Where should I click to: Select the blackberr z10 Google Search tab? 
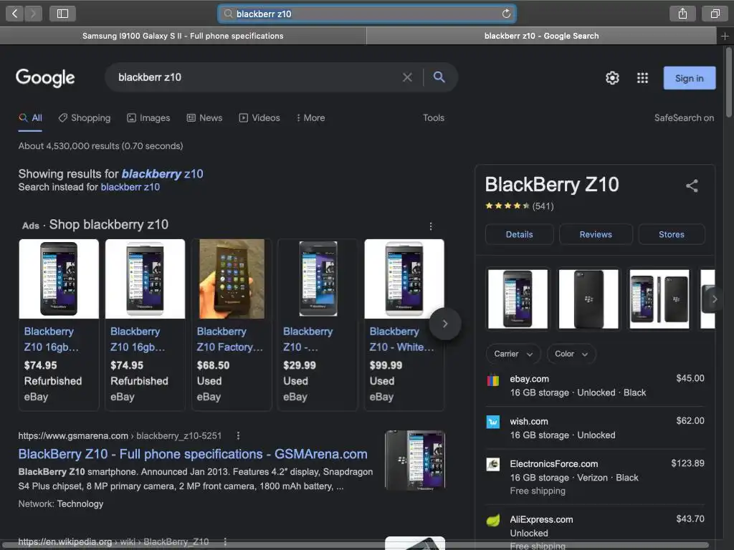click(541, 36)
